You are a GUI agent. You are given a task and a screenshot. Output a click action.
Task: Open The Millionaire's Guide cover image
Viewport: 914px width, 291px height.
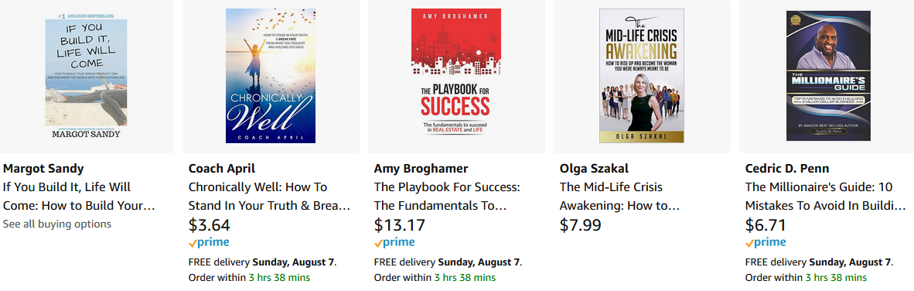point(828,76)
